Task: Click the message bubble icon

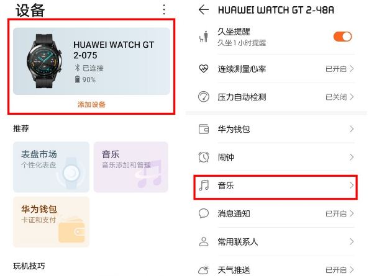Action: pos(204,213)
